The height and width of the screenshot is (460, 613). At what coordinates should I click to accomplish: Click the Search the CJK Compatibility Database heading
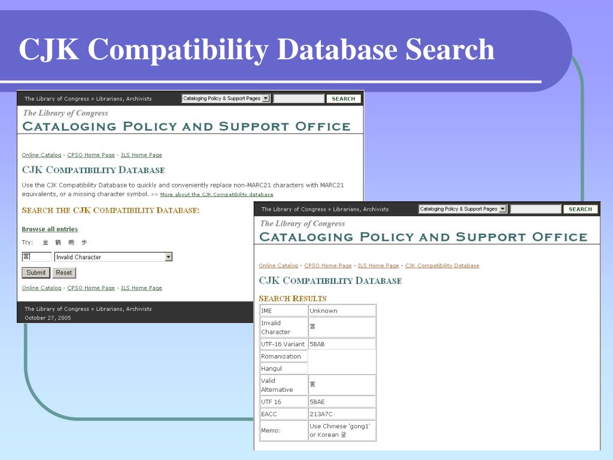click(111, 210)
